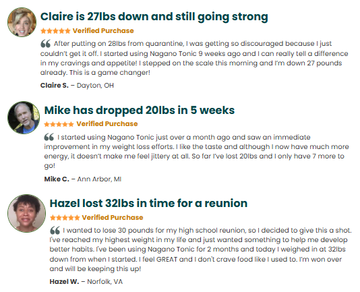This screenshot has height=292, width=360.
Task: Click Claire's profile photo
Action: (x=22, y=22)
